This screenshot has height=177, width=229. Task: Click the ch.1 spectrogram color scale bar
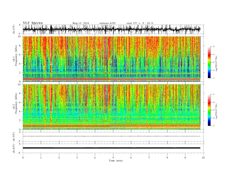(x=209, y=62)
